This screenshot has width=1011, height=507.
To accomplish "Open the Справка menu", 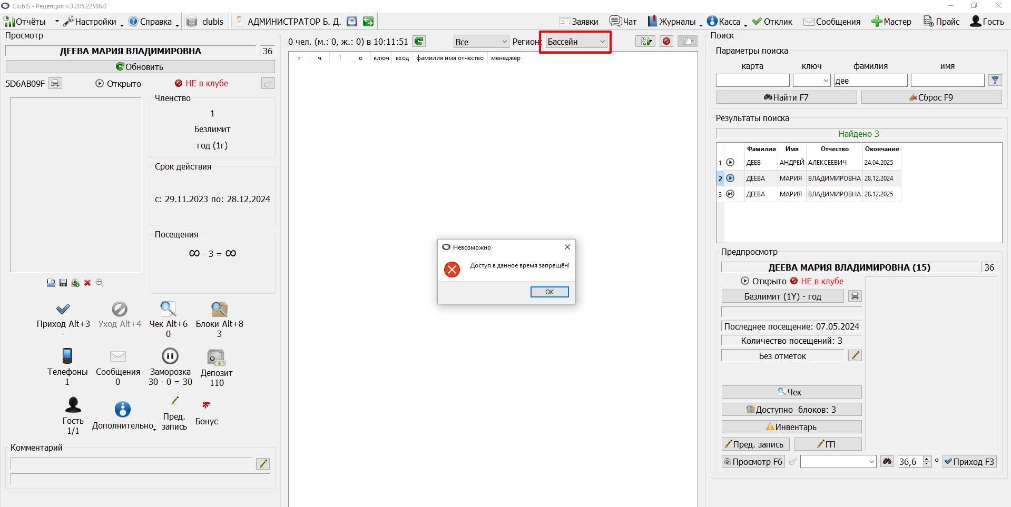I will [153, 22].
